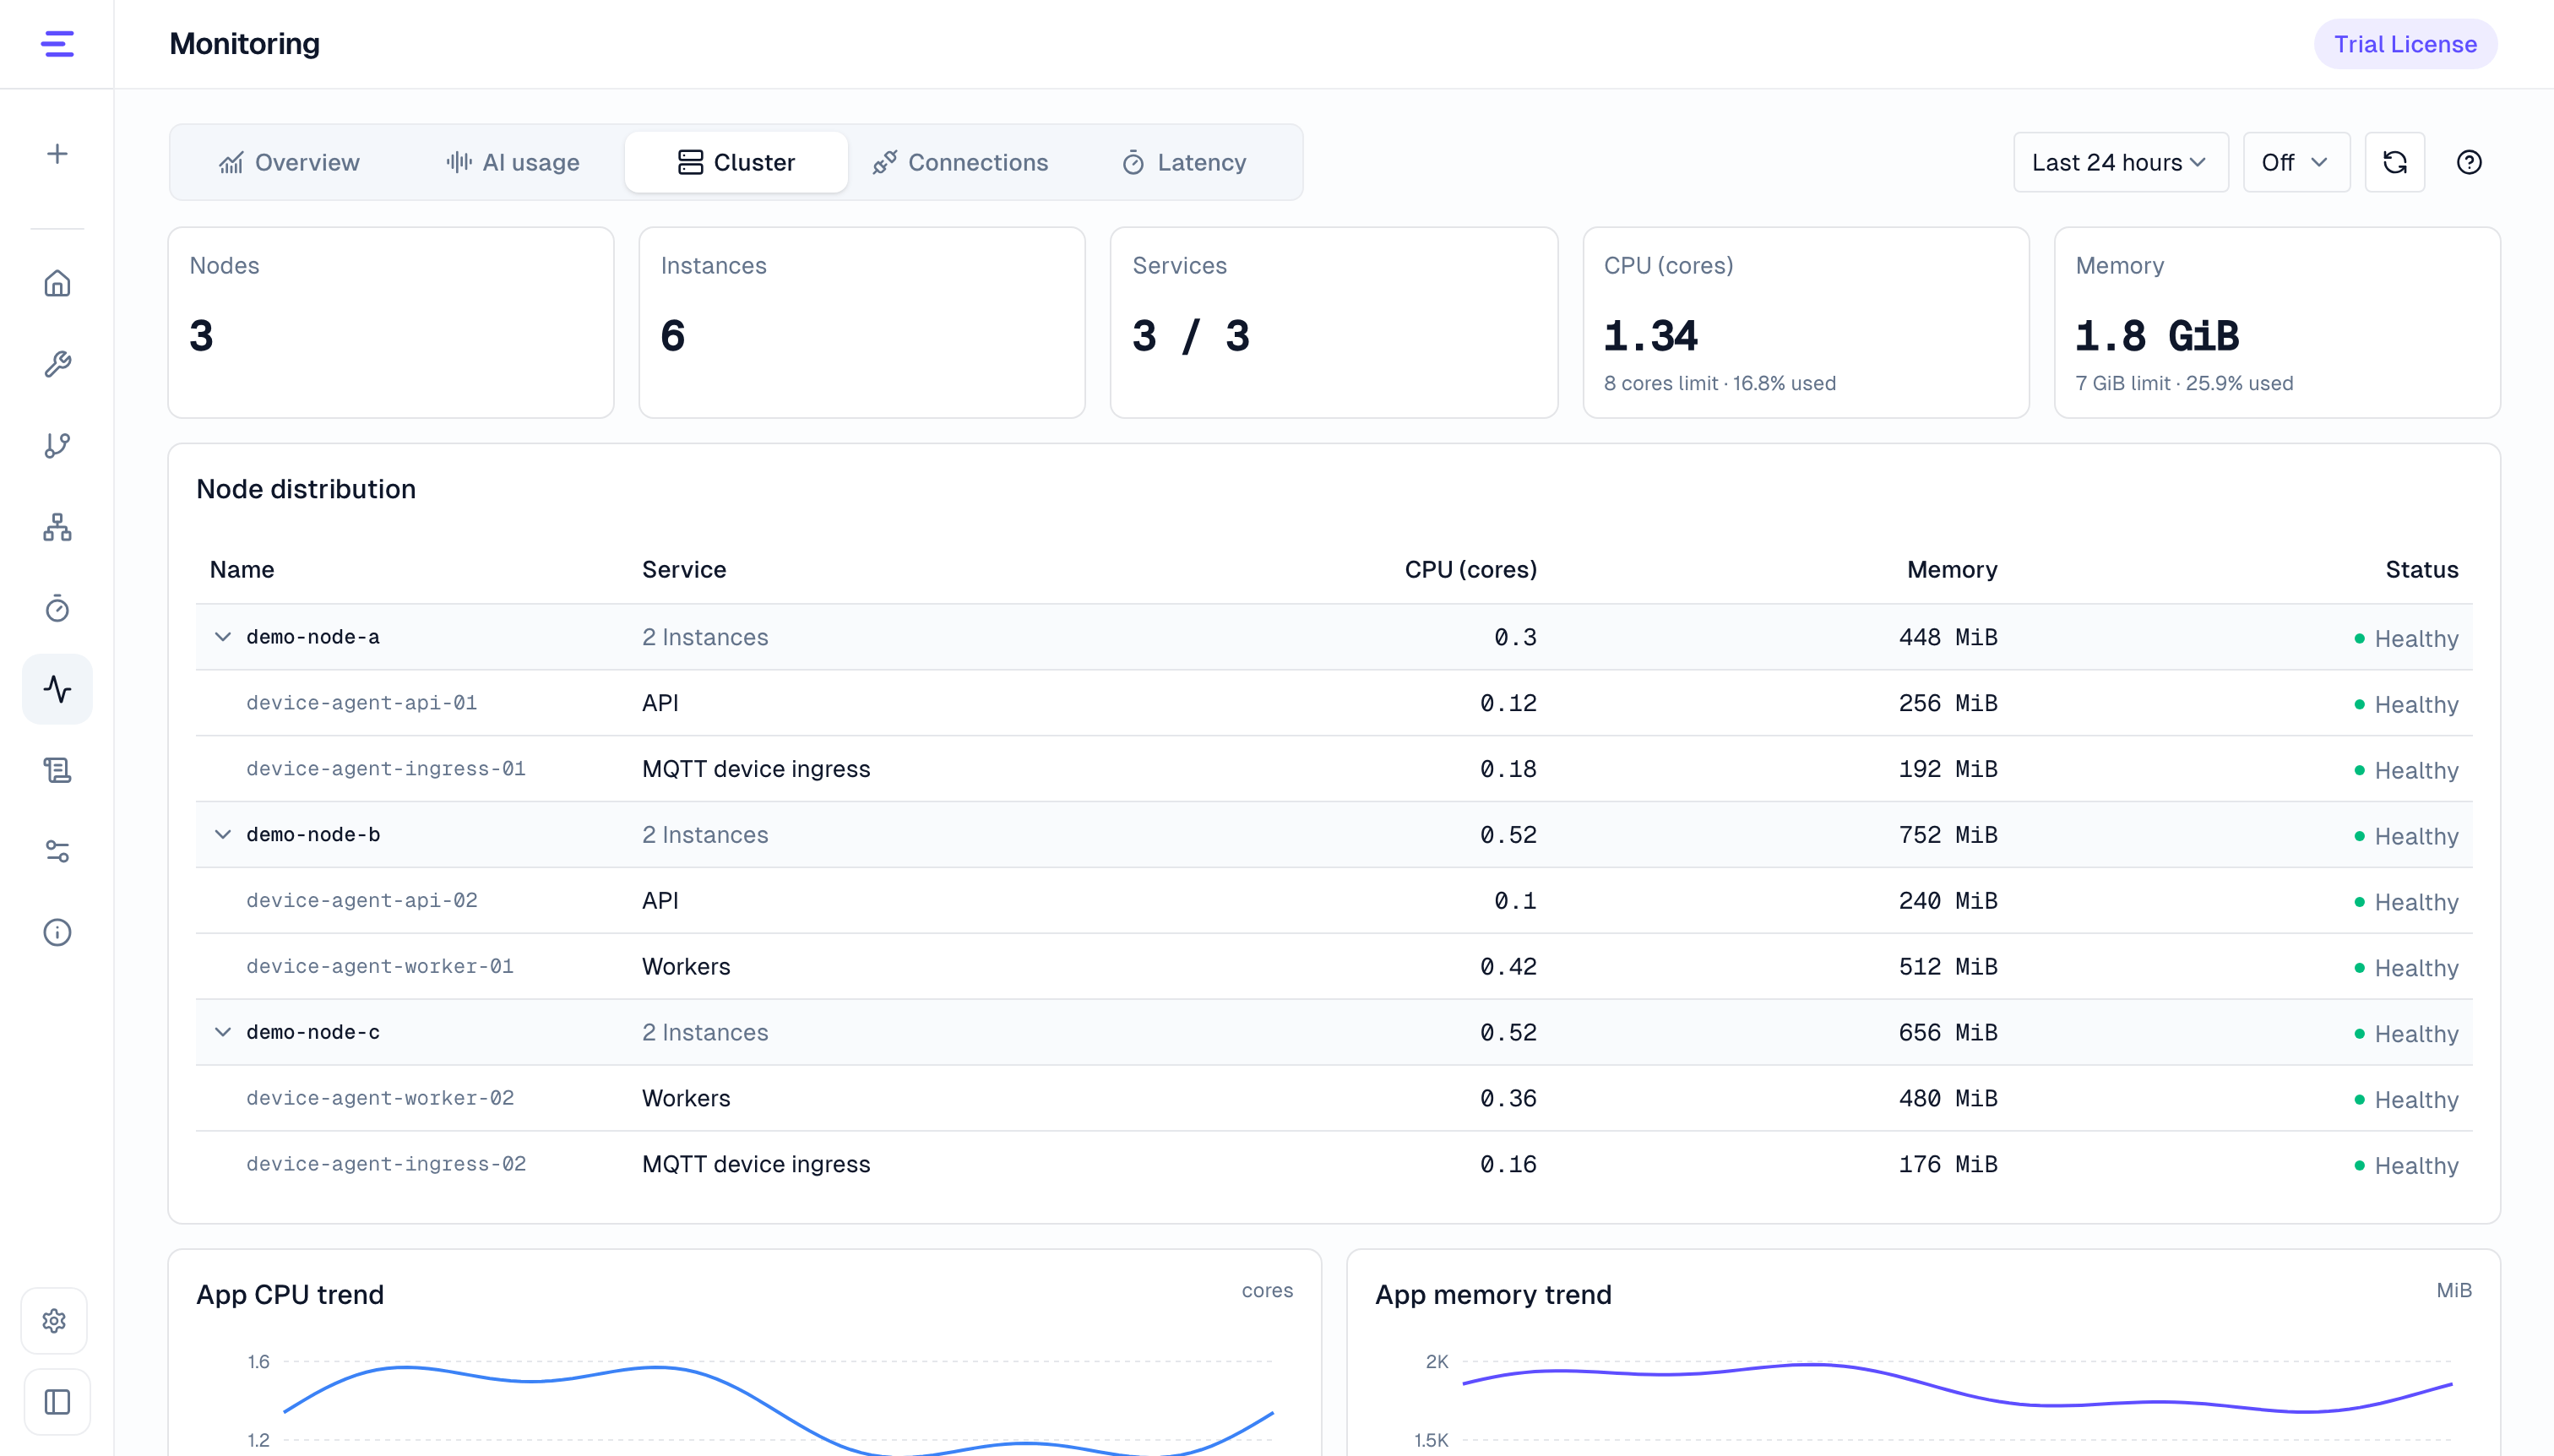Click the CPU (cores) summary card
Screen dimensions: 2554x1456
tap(1806, 322)
